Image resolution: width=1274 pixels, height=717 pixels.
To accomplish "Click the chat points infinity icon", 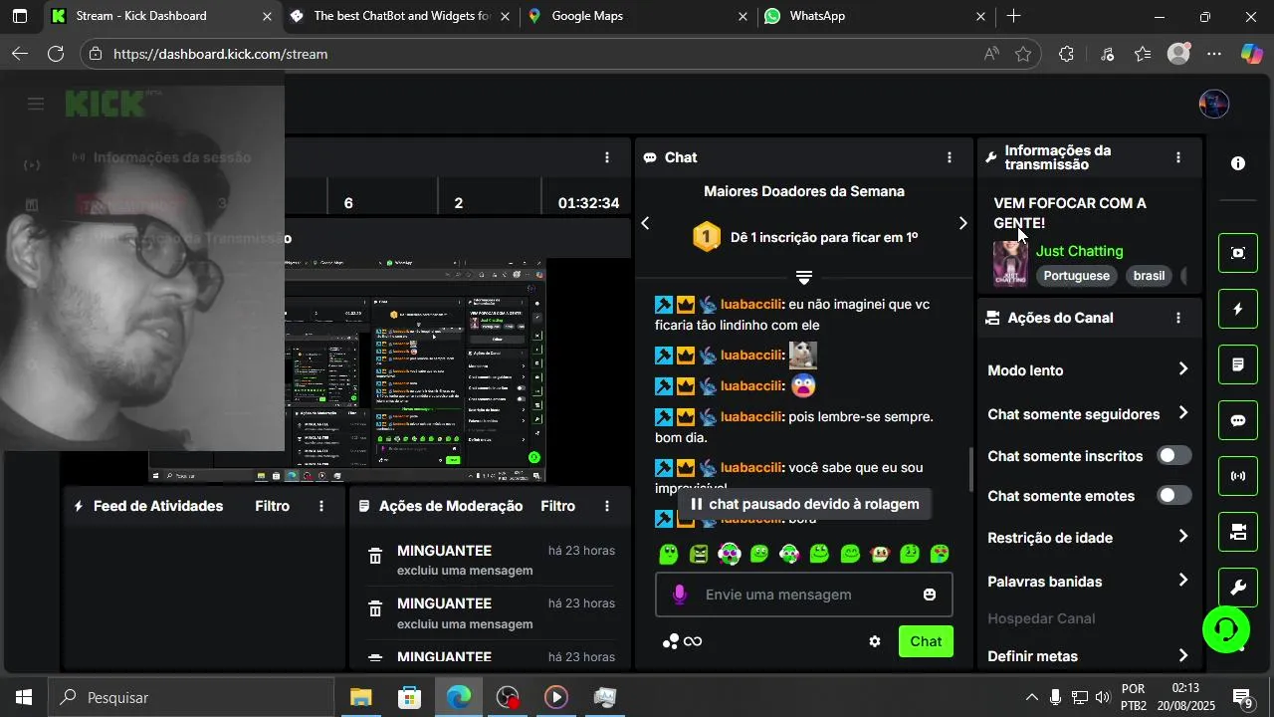I will (x=683, y=641).
